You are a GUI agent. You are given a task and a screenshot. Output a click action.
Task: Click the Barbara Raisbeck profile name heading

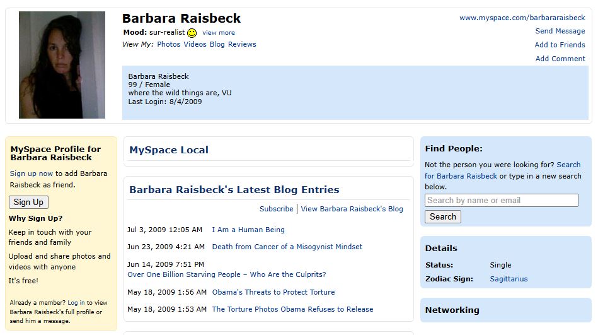coord(181,18)
